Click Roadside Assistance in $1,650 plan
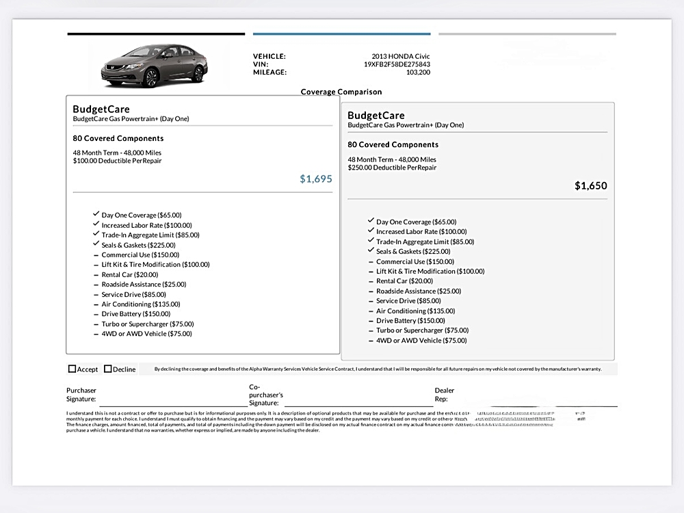The height and width of the screenshot is (513, 684). (419, 291)
